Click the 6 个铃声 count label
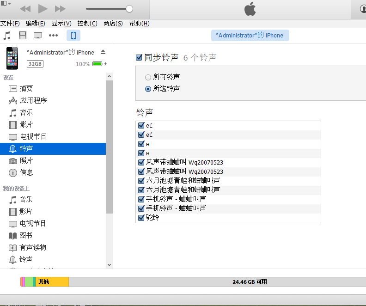 pos(200,57)
